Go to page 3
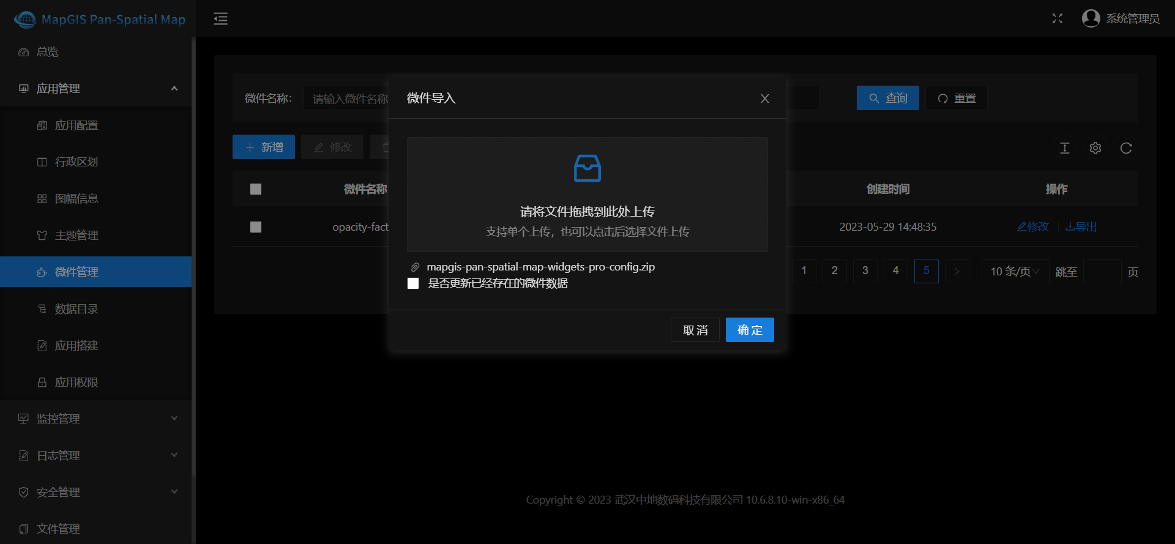The height and width of the screenshot is (544, 1175). click(865, 271)
